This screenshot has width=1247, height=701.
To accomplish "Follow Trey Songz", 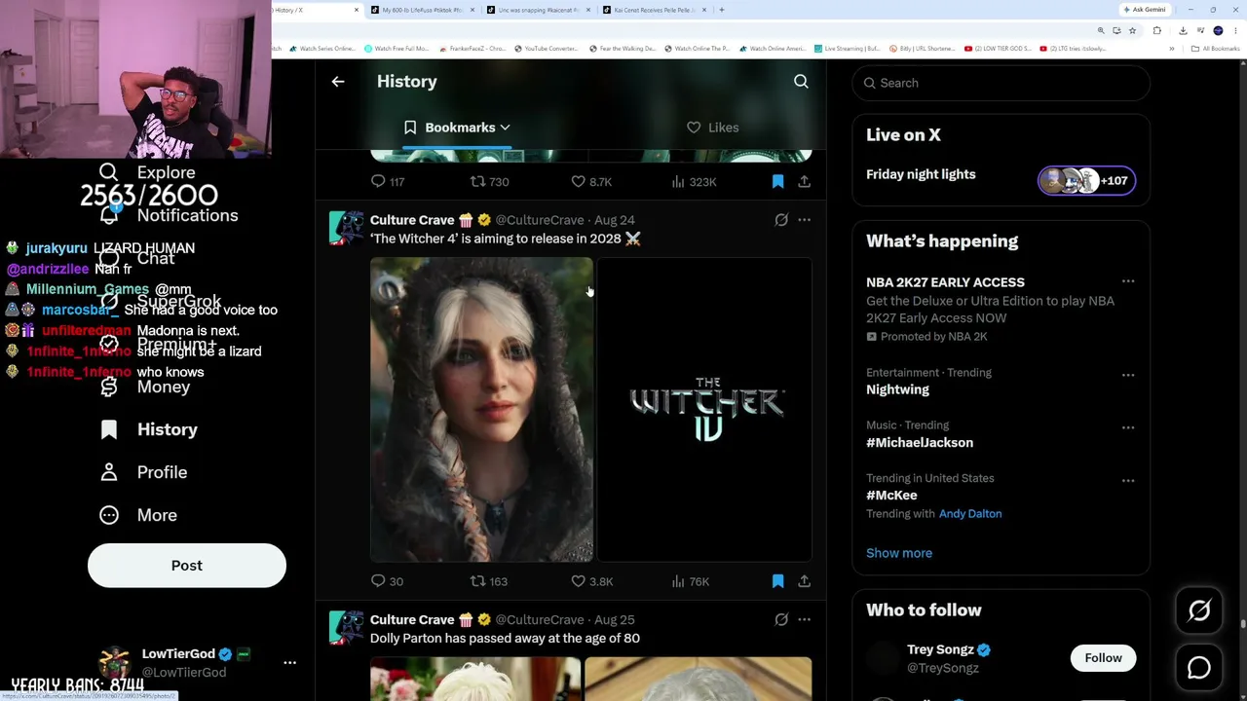I will click(x=1103, y=658).
